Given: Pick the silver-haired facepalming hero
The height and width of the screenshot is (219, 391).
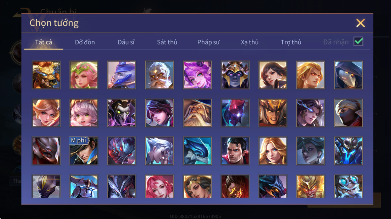Looking at the screenshot, I should (x=159, y=151).
